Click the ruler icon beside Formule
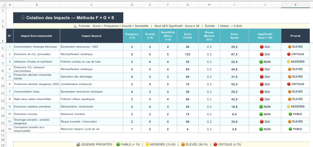Screen dimensions: 313x147 pos(76,26)
